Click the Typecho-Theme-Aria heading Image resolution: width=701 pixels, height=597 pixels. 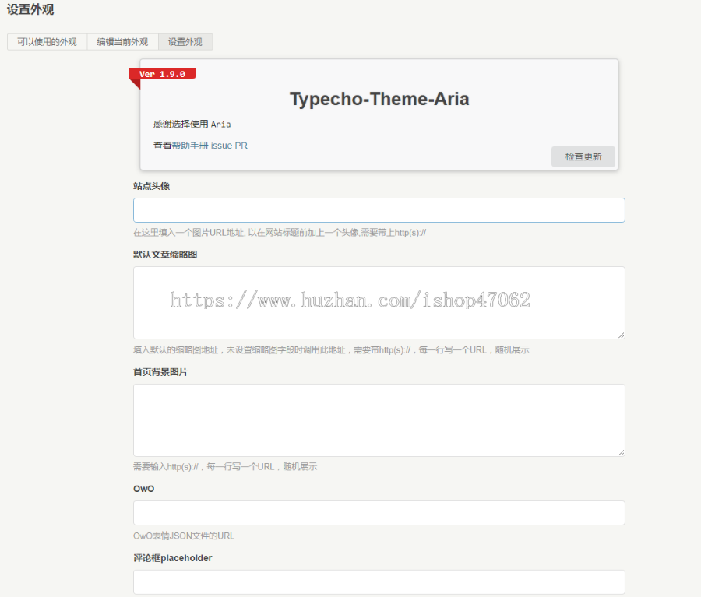(x=379, y=99)
